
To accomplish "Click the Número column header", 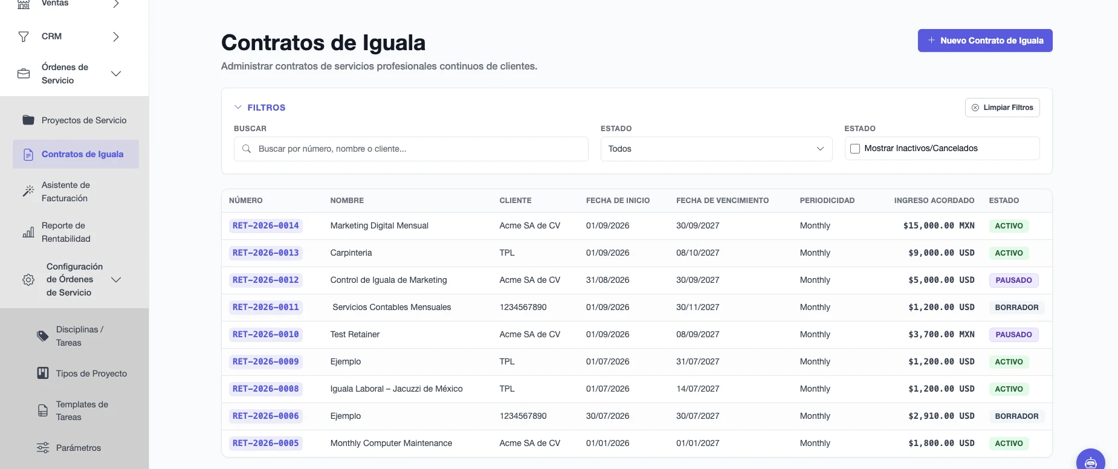I will (x=246, y=201).
